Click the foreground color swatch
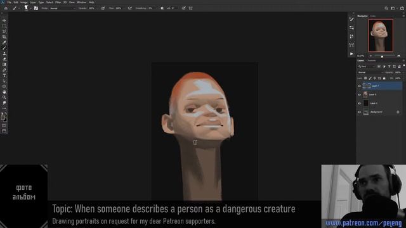 [3, 118]
